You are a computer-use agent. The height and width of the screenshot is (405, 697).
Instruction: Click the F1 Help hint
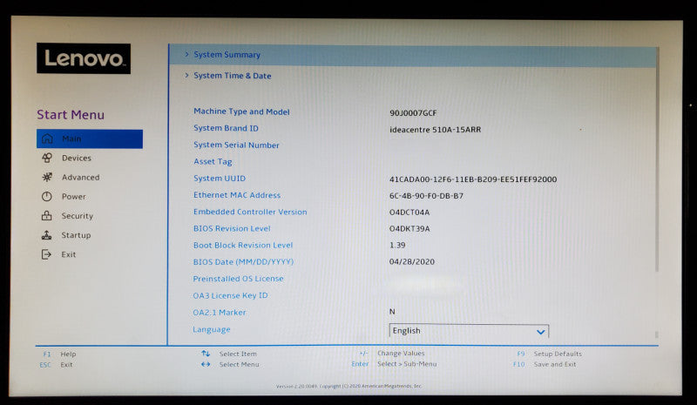(59, 354)
